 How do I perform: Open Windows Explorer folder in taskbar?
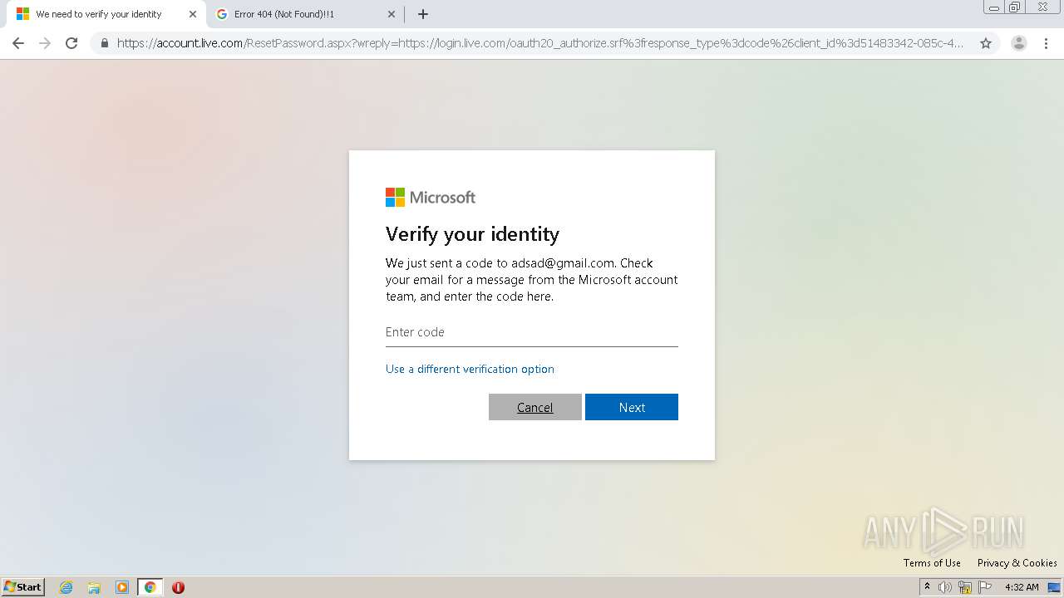tap(94, 587)
